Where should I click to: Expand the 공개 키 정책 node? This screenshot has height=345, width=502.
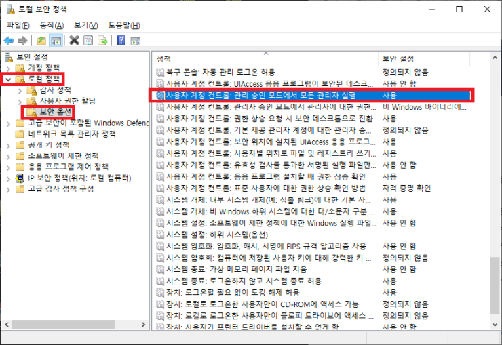(8, 145)
